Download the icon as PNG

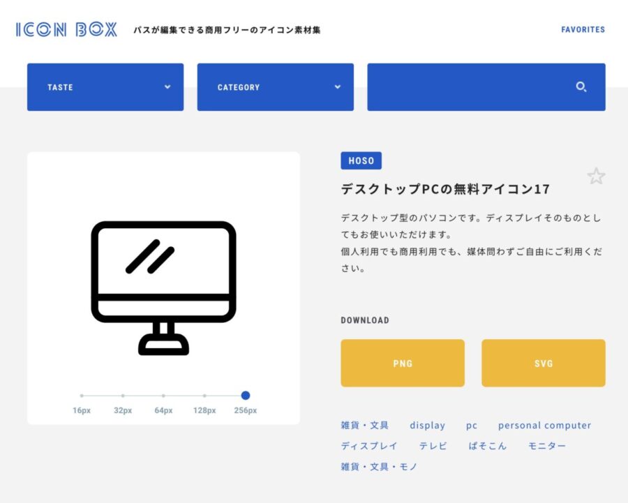click(x=402, y=363)
